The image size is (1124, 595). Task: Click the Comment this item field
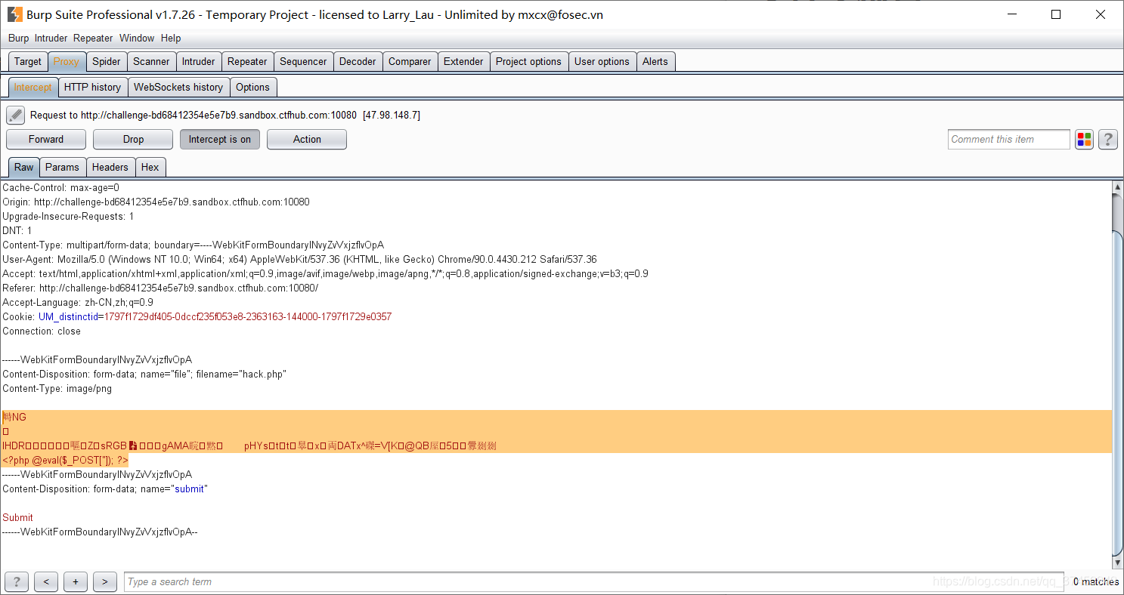click(1008, 139)
